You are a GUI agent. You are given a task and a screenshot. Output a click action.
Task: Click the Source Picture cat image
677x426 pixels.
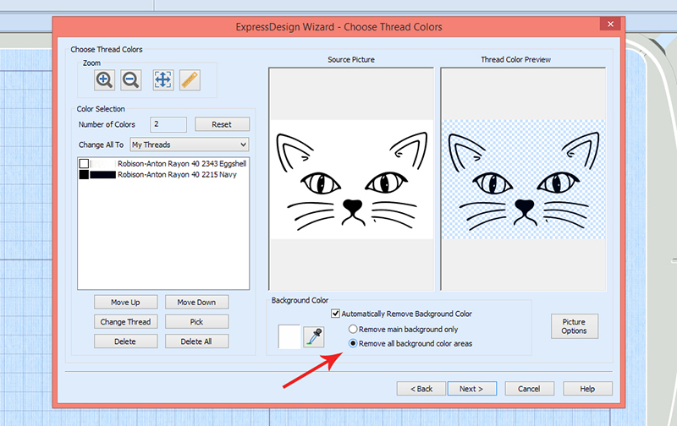click(351, 179)
